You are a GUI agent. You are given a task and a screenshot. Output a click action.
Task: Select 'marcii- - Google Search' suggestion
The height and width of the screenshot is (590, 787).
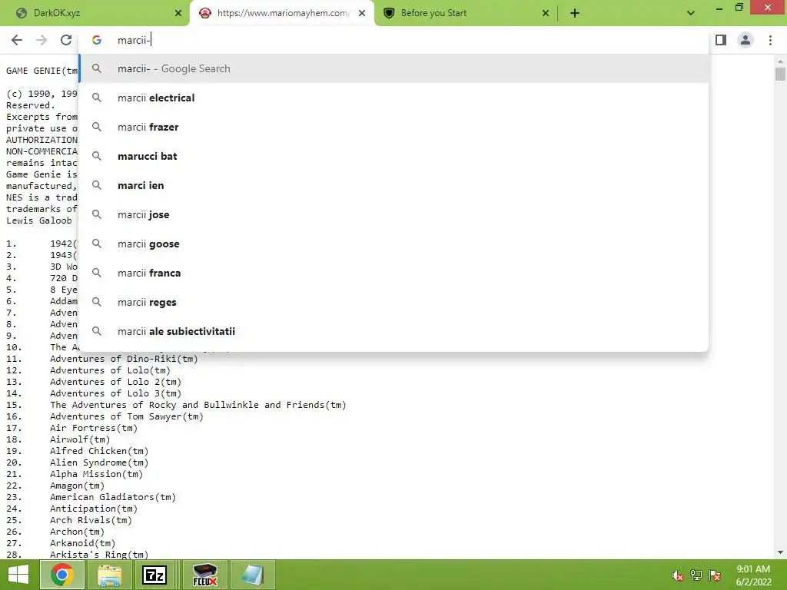click(394, 68)
